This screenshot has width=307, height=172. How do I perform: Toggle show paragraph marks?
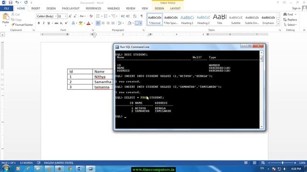coord(142,16)
